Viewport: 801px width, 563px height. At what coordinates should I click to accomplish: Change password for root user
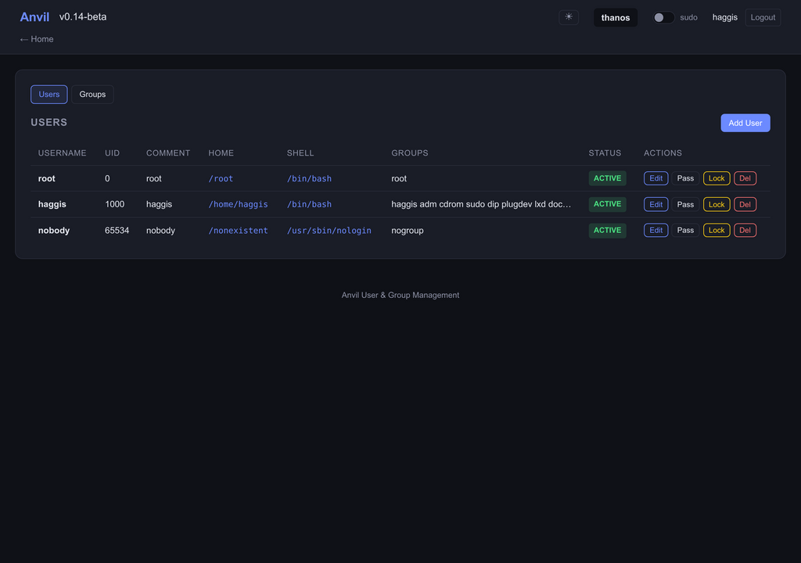tap(685, 178)
